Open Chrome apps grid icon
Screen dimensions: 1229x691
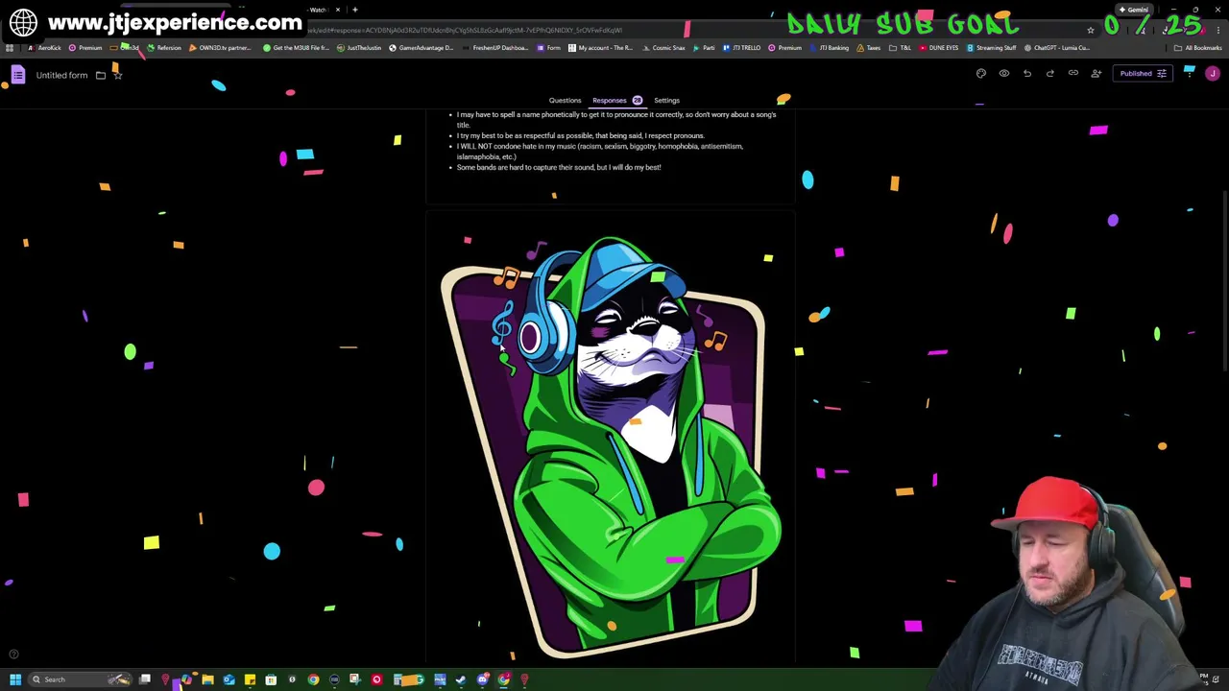click(10, 48)
